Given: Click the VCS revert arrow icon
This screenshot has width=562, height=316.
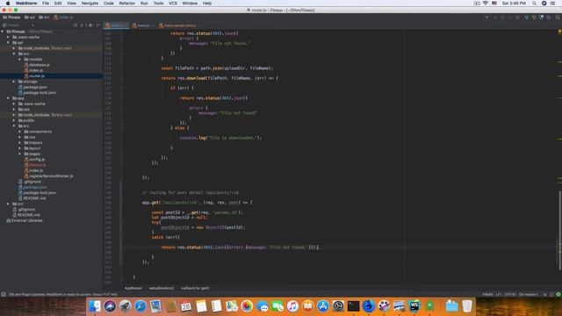Looking at the screenshot, I should [549, 18].
